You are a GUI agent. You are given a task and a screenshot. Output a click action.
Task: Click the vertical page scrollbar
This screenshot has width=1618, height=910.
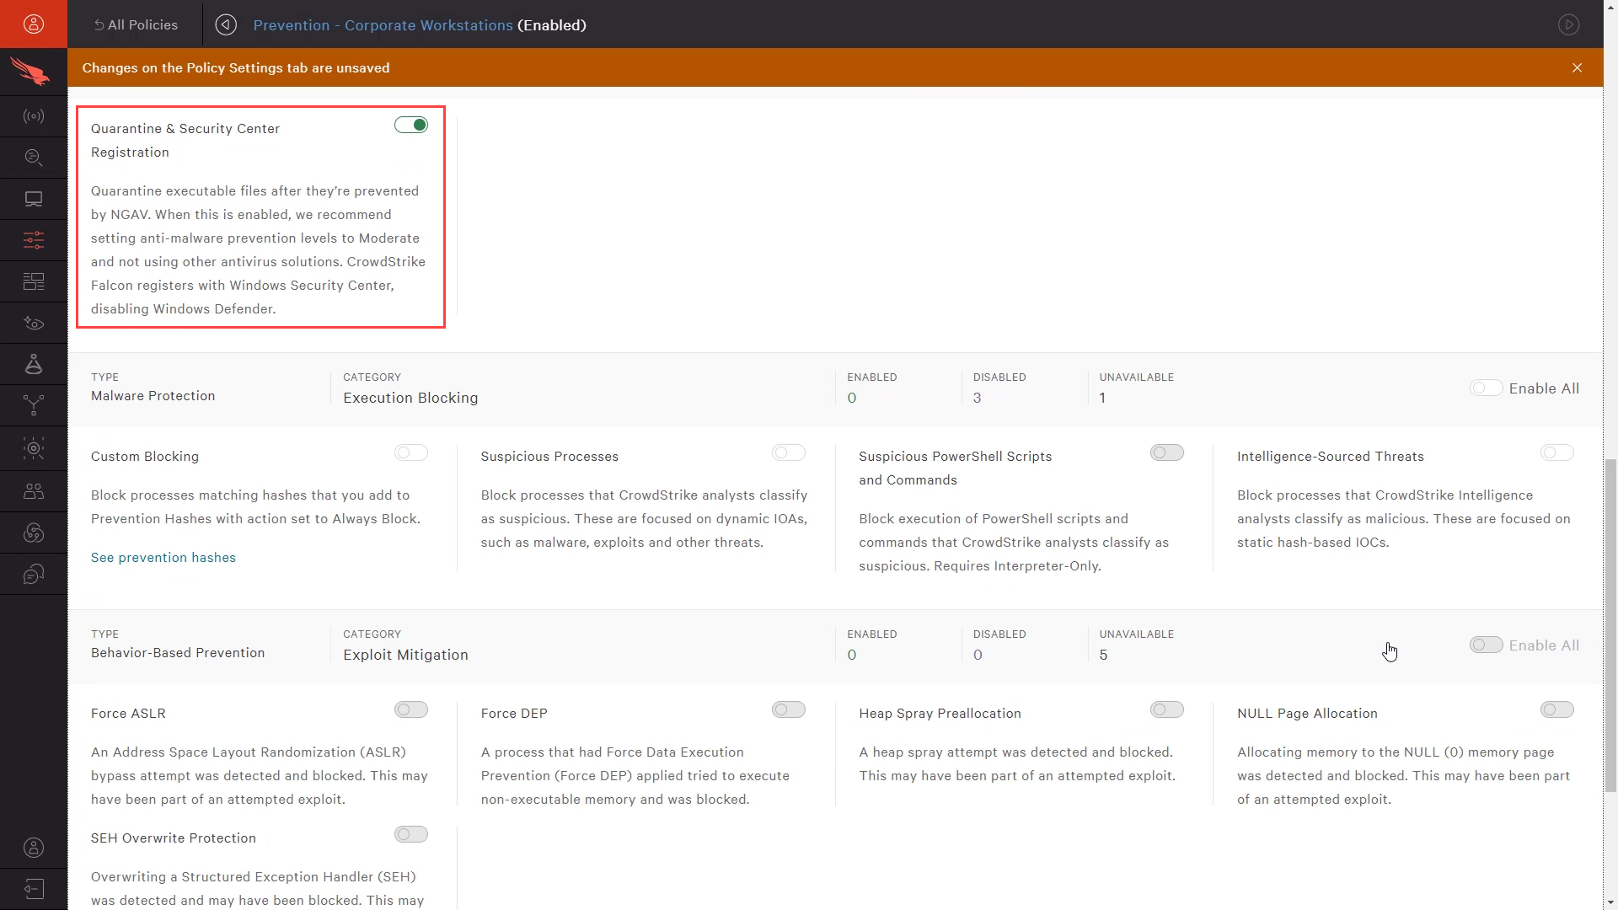[1610, 624]
